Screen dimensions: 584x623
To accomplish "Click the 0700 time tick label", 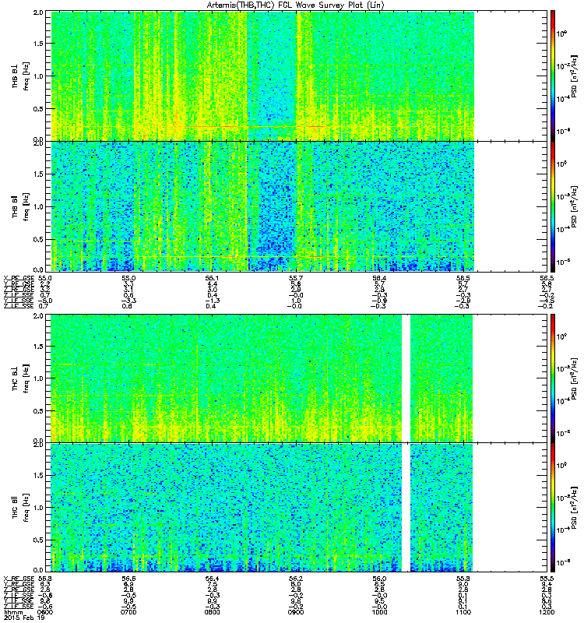I will tap(128, 612).
